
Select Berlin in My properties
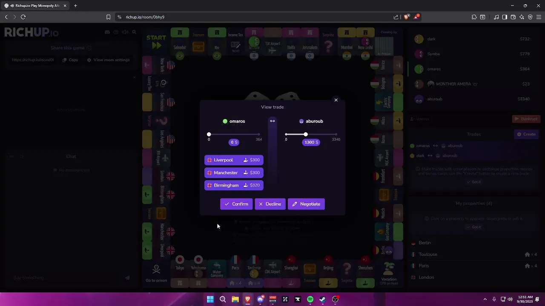(x=473, y=243)
